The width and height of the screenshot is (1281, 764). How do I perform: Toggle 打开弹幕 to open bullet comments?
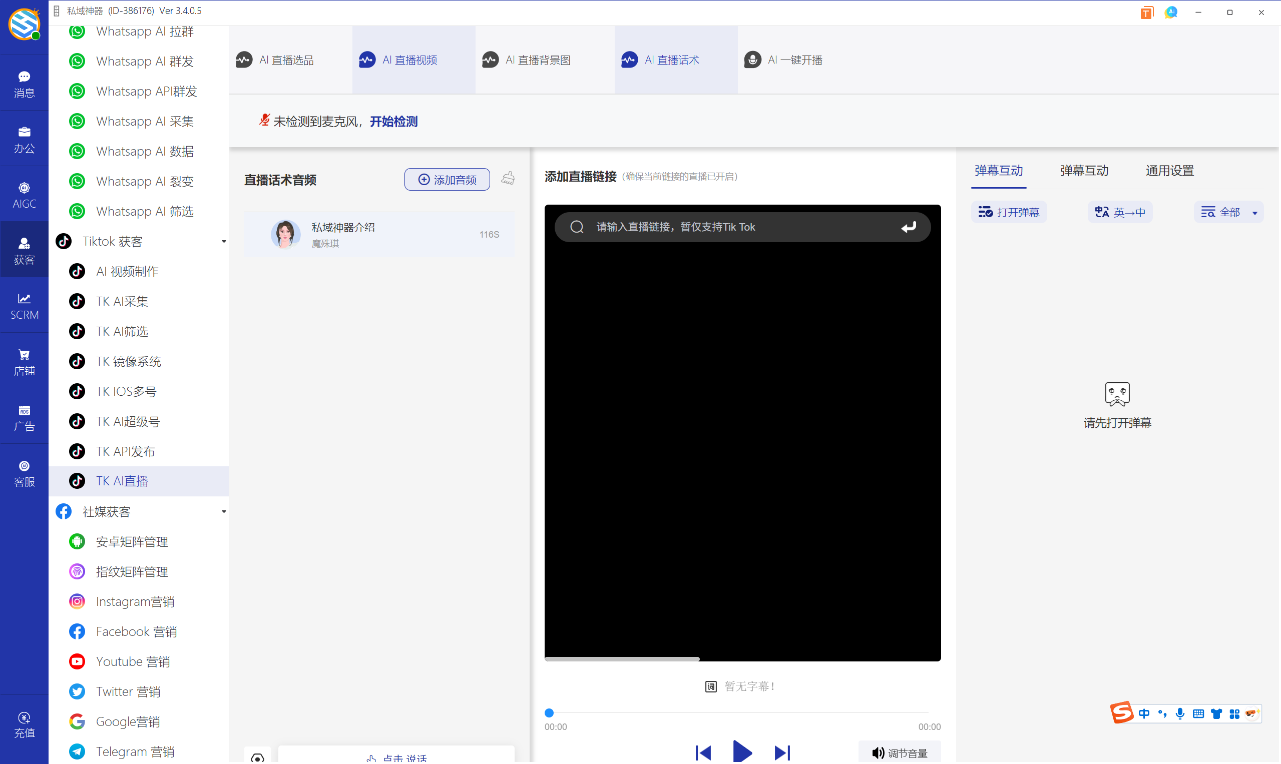(x=1009, y=212)
